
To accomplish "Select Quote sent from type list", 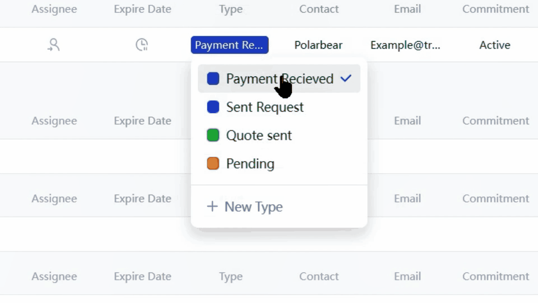I will [259, 135].
